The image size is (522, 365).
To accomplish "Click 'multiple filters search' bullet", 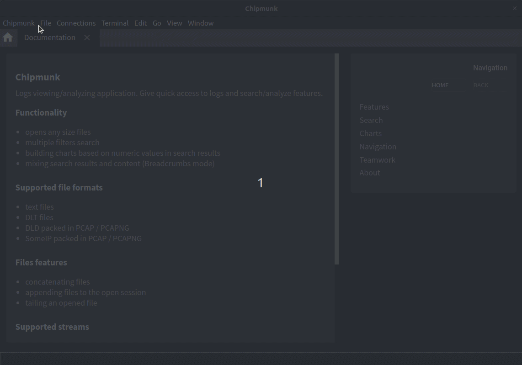I will pos(62,143).
